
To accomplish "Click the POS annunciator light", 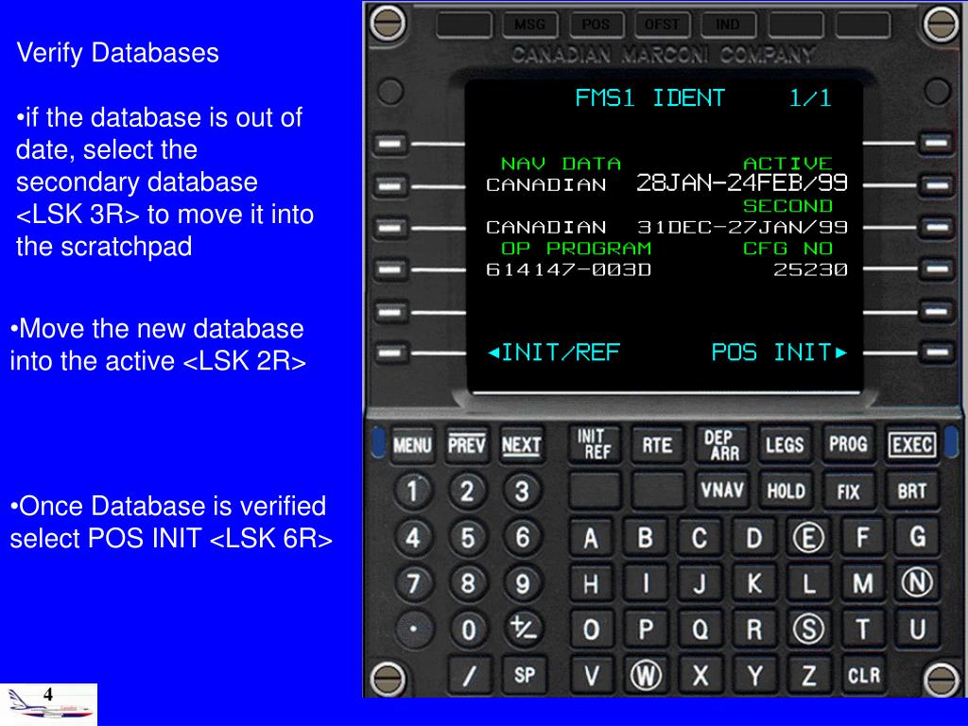I will click(596, 25).
